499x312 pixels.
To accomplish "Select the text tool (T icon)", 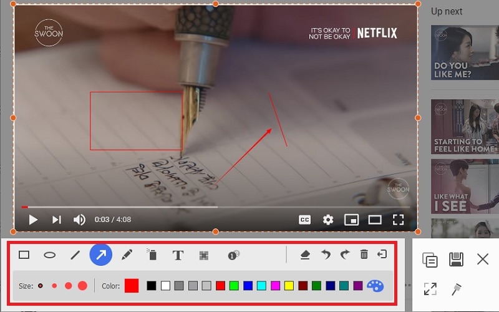I will coord(178,255).
